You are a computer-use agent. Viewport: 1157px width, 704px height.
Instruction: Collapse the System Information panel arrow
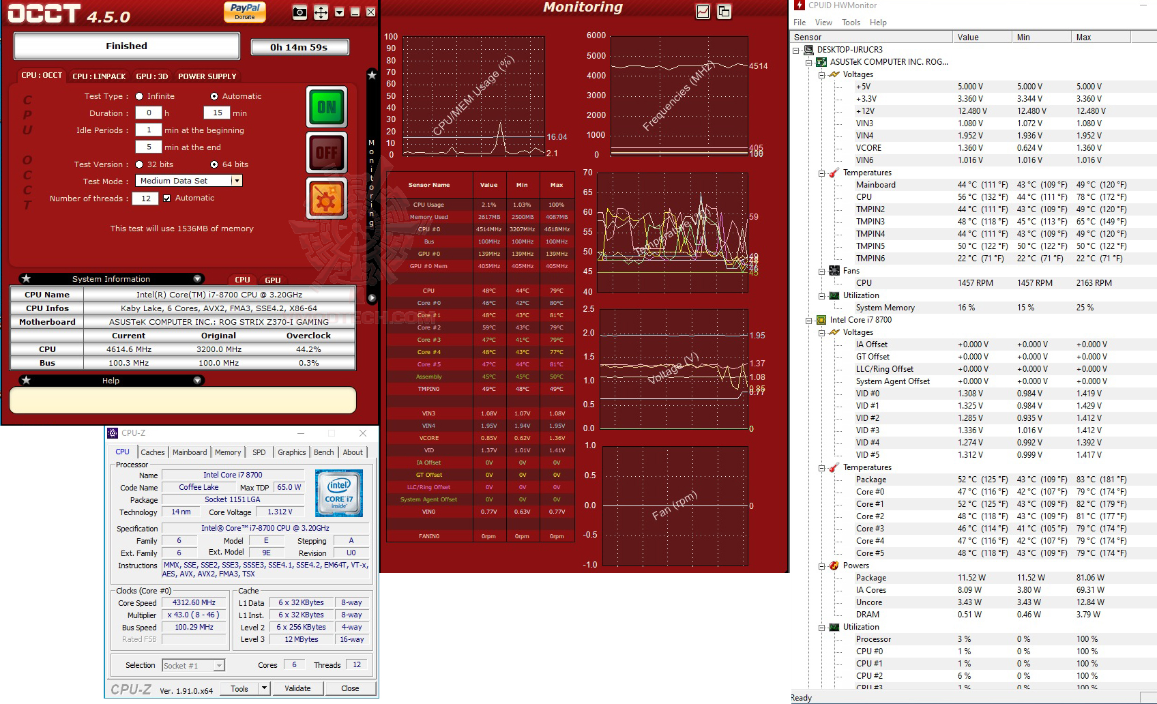197,278
